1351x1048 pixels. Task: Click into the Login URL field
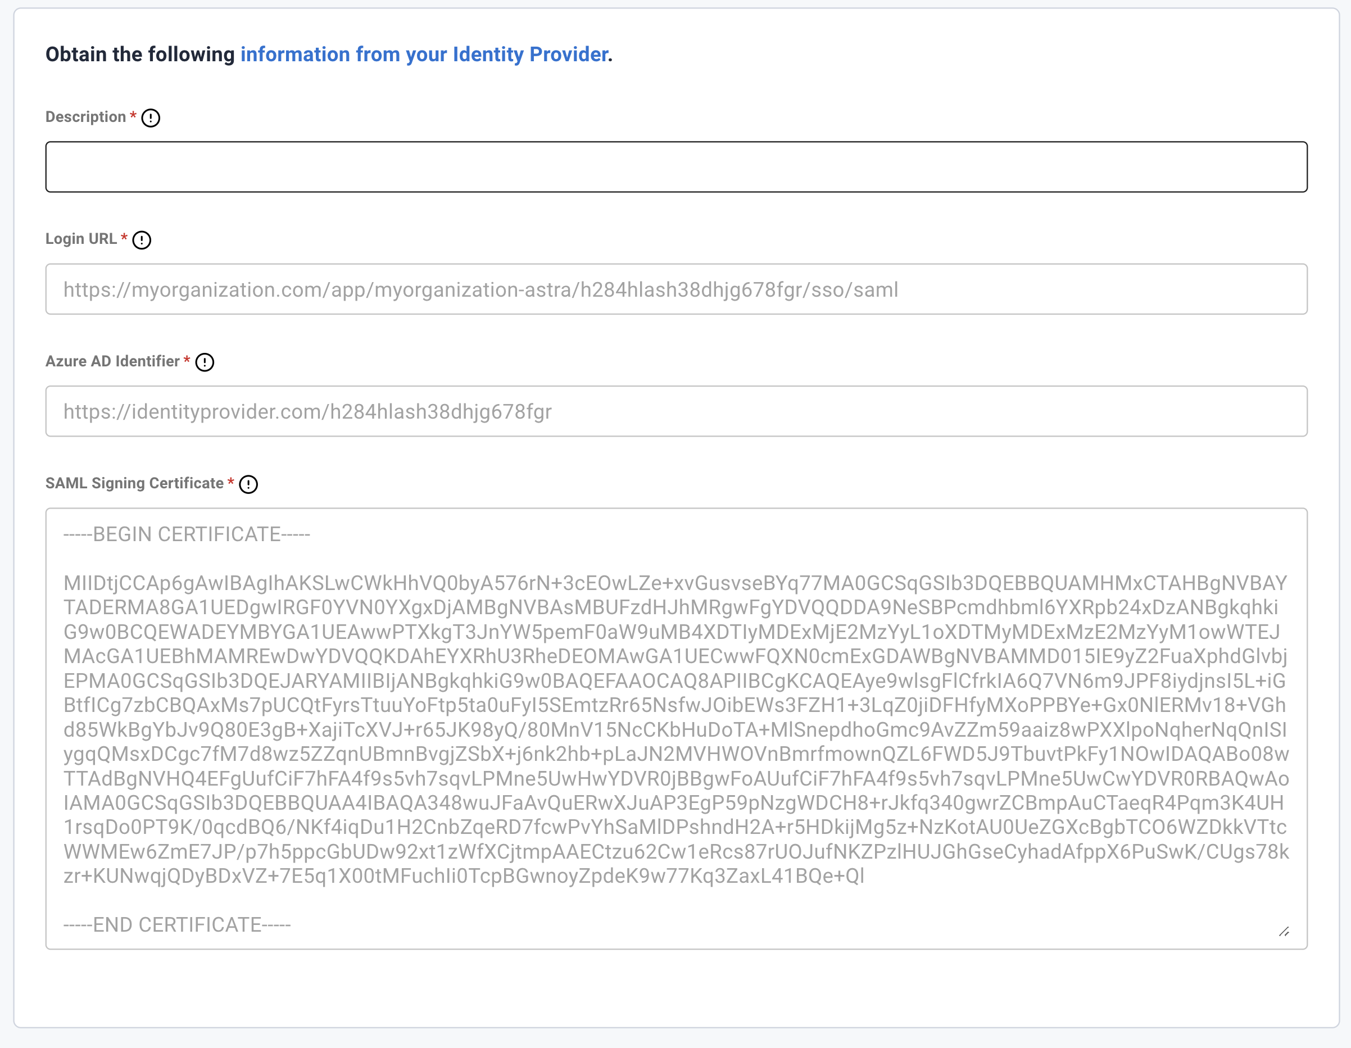[676, 289]
